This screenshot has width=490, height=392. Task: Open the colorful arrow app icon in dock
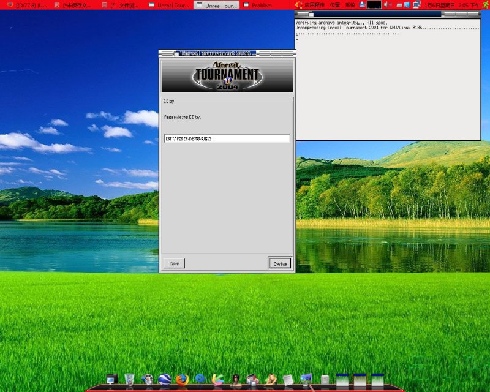pyautogui.click(x=218, y=379)
